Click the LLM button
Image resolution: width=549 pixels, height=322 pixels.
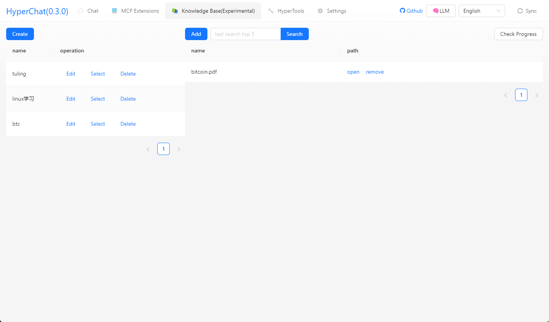[441, 11]
